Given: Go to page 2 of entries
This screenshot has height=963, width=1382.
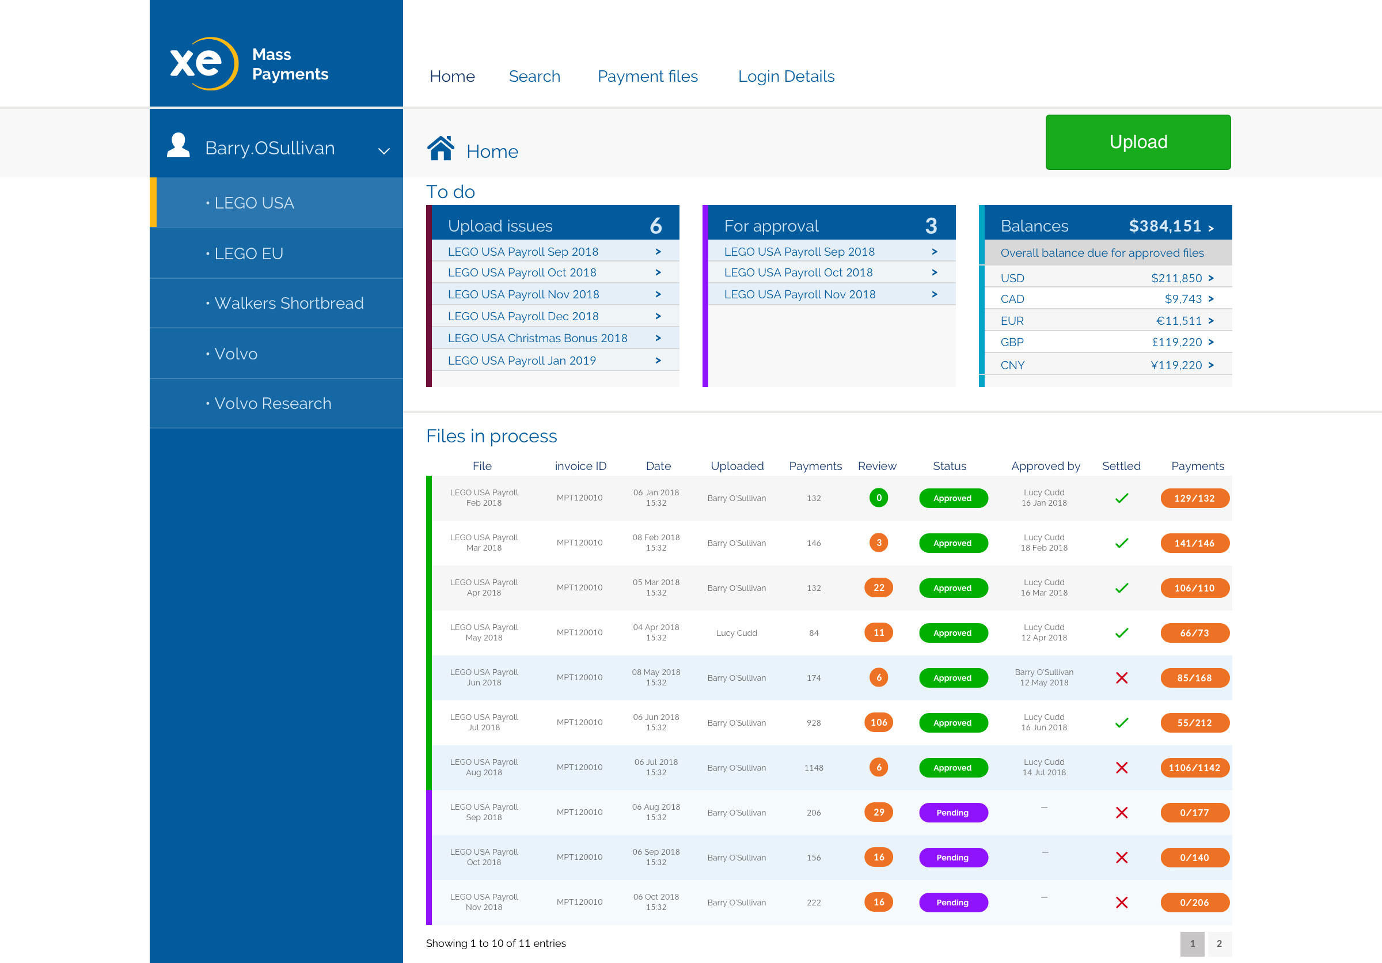Looking at the screenshot, I should click(1219, 943).
